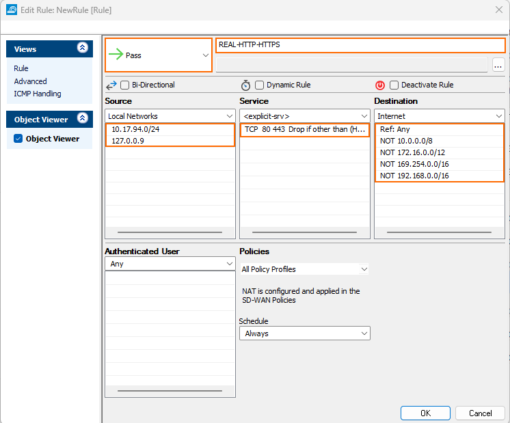The width and height of the screenshot is (510, 423).
Task: Click Cancel to discard changes
Action: click(480, 413)
